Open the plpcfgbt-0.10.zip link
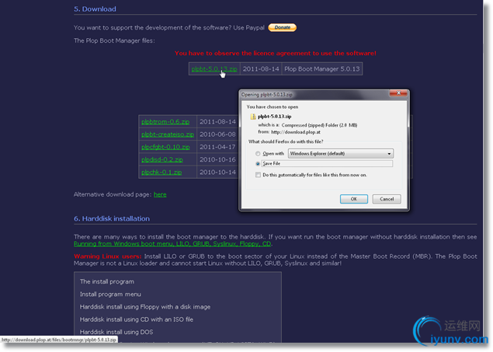This screenshot has height=352, width=493. [x=165, y=147]
